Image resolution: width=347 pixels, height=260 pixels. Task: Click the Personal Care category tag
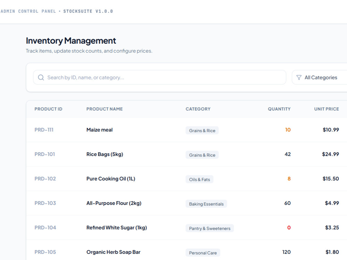203,253
